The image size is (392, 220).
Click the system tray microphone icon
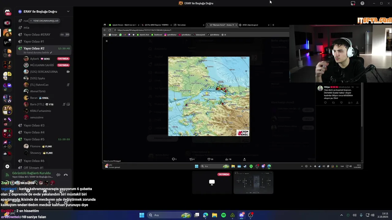pyautogui.click(x=361, y=215)
